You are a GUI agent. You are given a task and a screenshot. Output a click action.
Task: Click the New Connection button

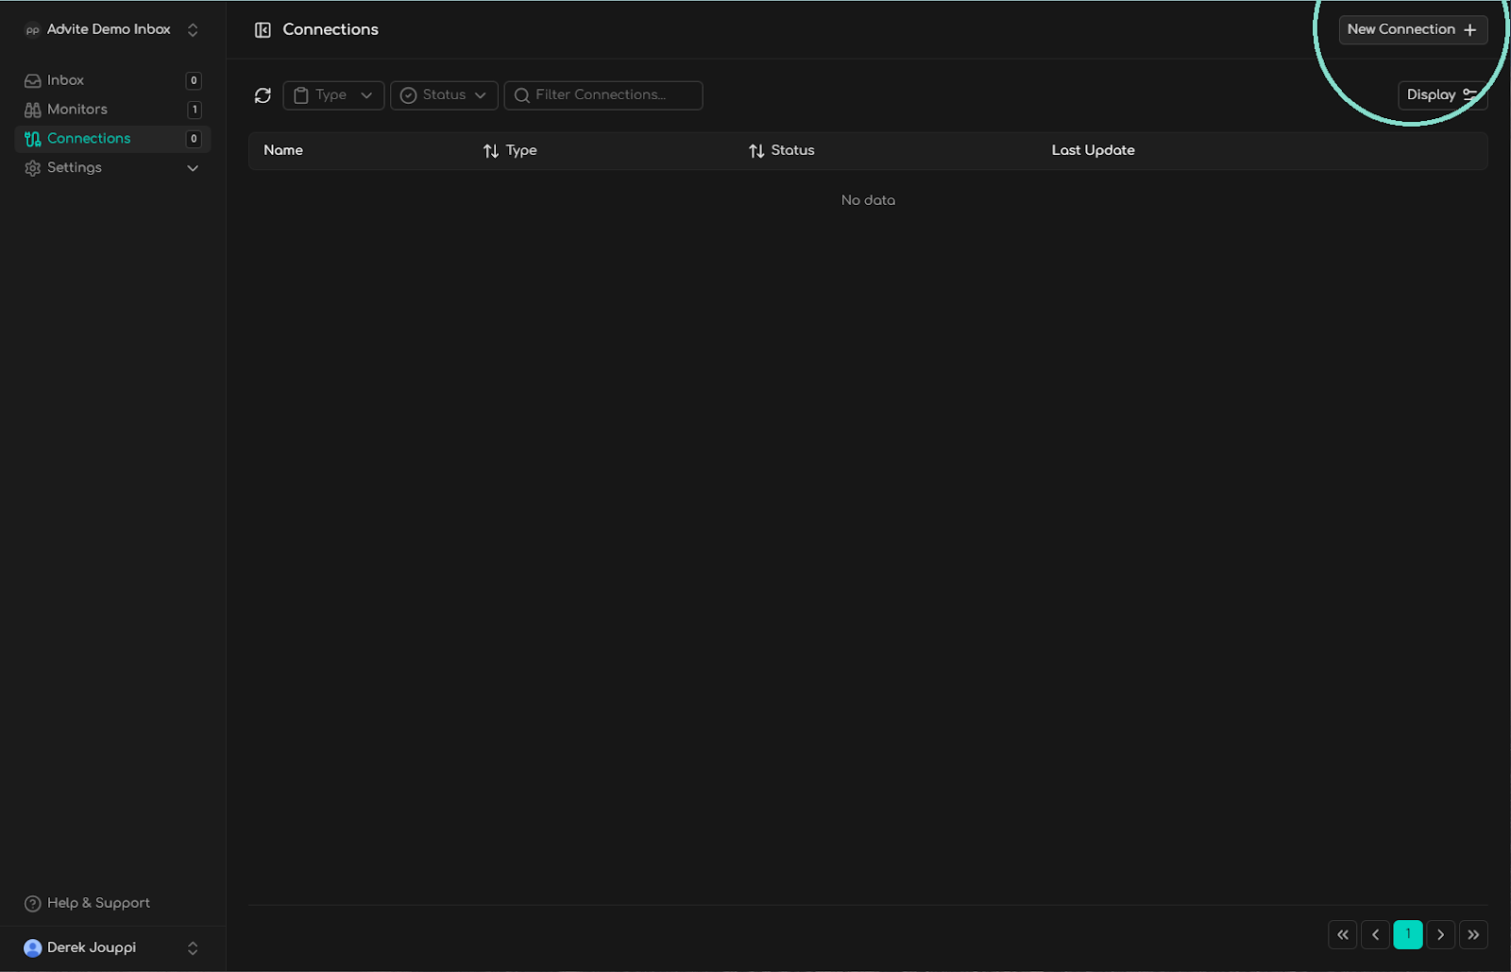(x=1412, y=30)
